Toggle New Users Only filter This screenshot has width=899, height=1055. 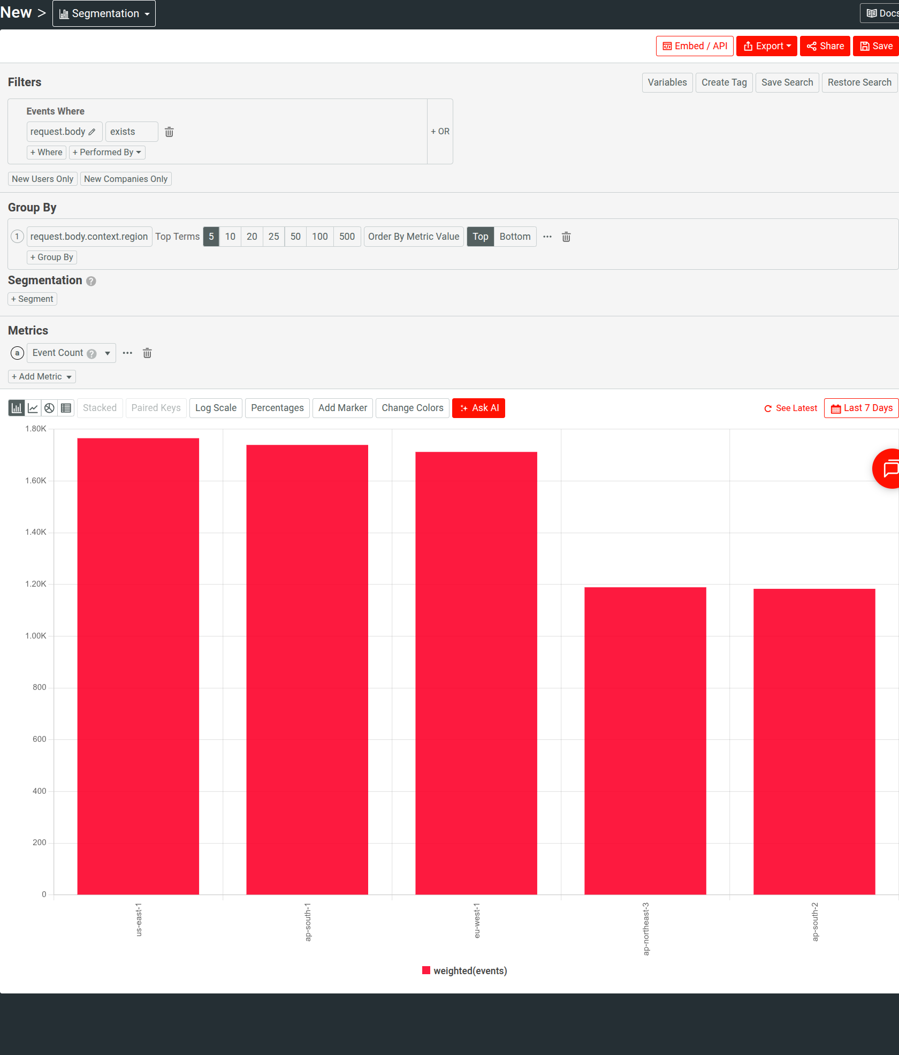pyautogui.click(x=42, y=179)
